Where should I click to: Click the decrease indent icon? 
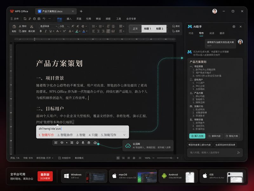(x=108, y=26)
